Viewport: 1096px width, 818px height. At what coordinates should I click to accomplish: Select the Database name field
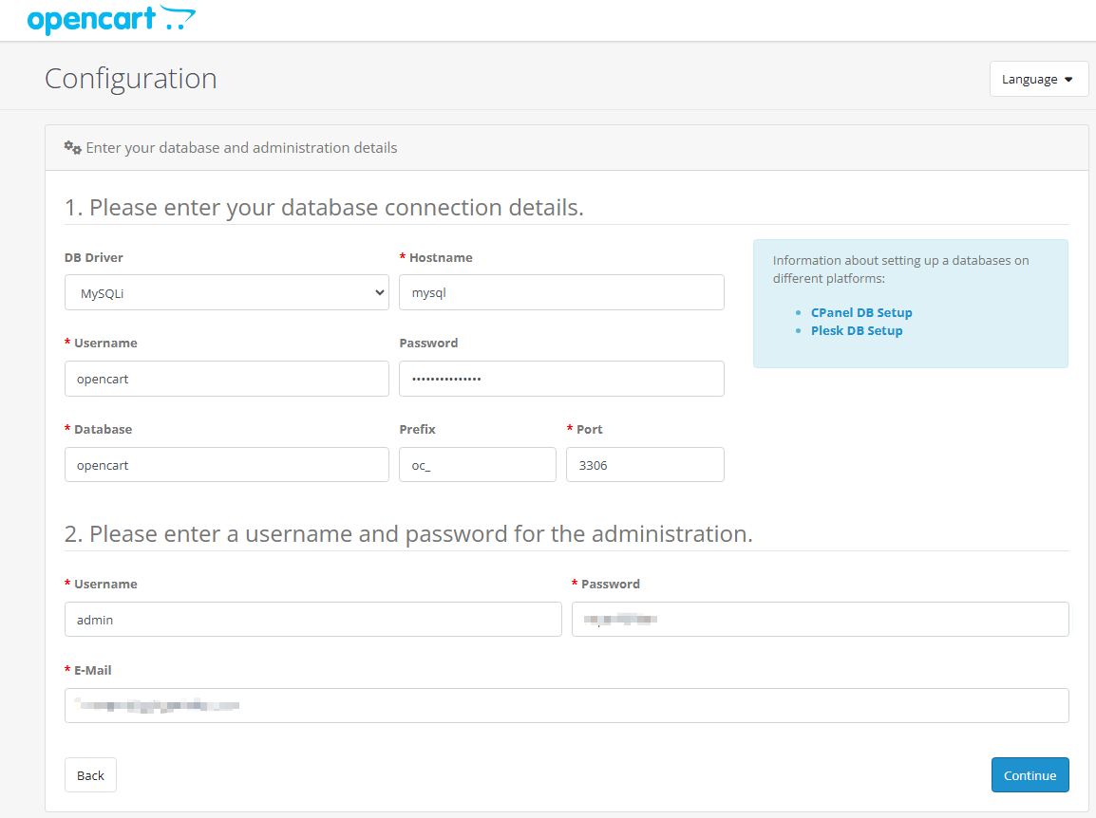tap(226, 465)
